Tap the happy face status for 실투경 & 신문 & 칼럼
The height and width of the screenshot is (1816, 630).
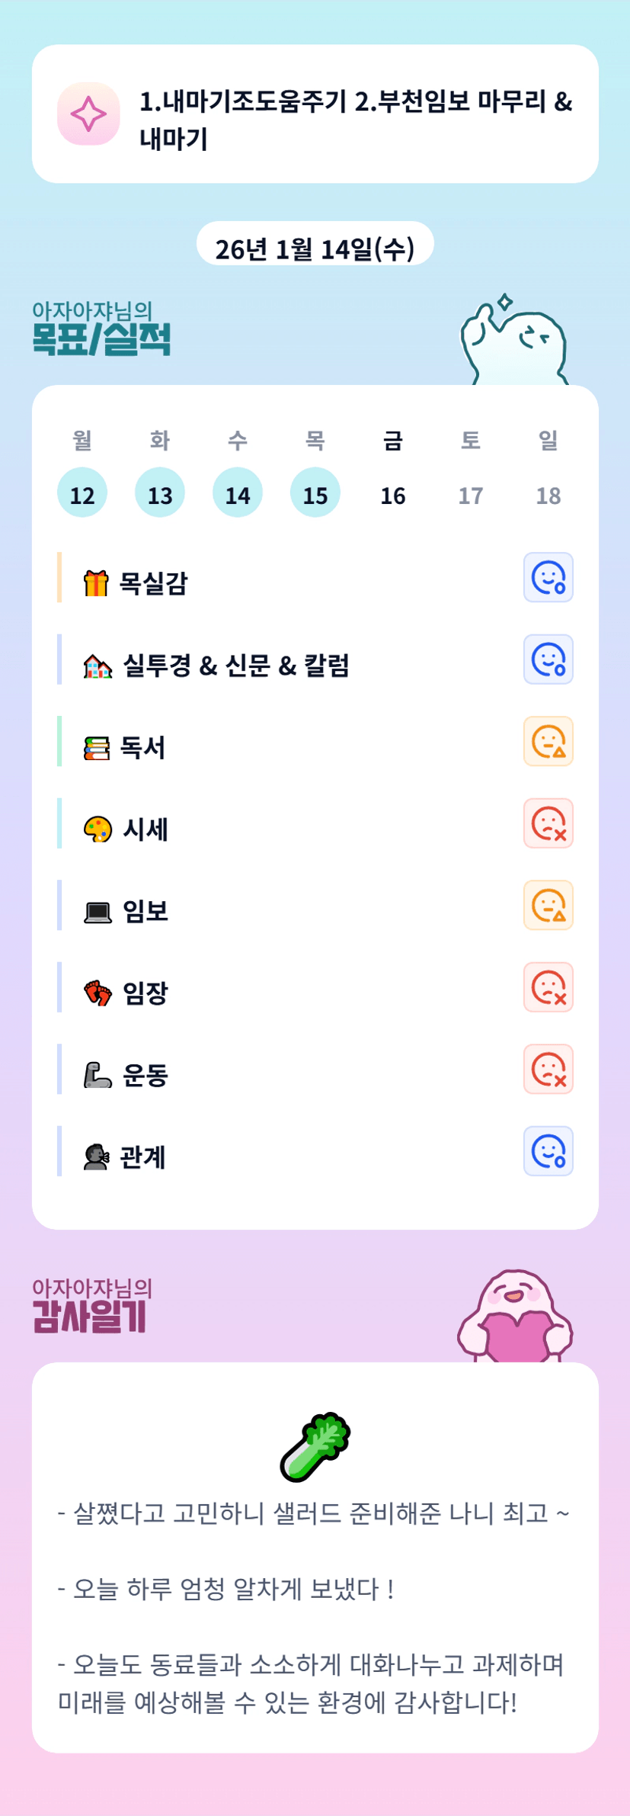[x=548, y=659]
